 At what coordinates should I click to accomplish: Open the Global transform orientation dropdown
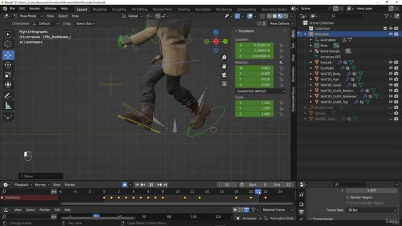[x=133, y=16]
